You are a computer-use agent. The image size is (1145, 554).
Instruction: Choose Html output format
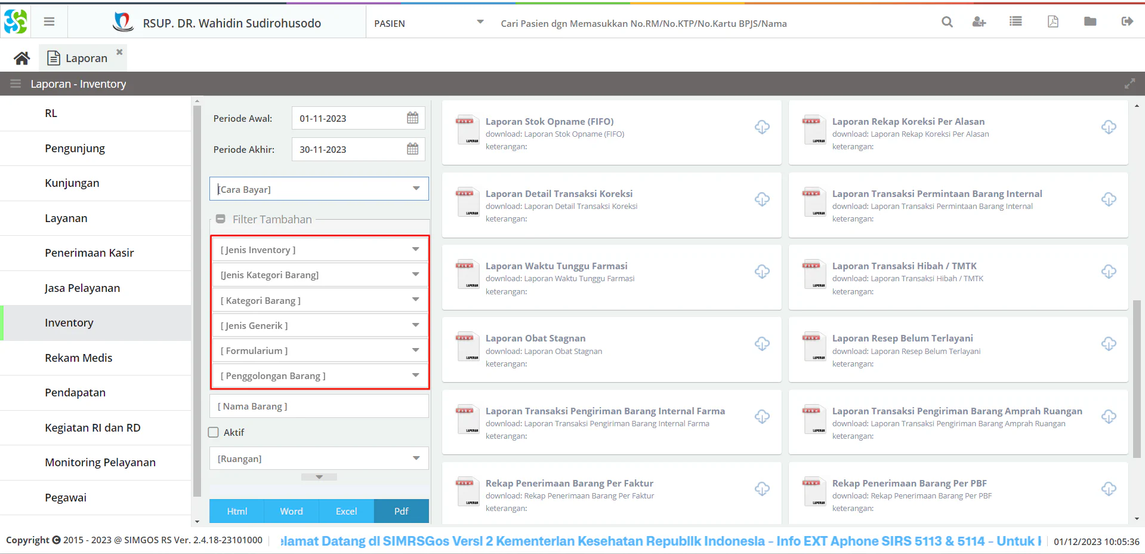[237, 511]
